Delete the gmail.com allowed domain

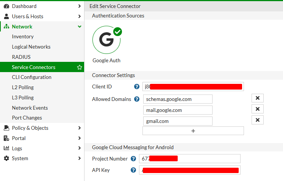[x=257, y=120]
